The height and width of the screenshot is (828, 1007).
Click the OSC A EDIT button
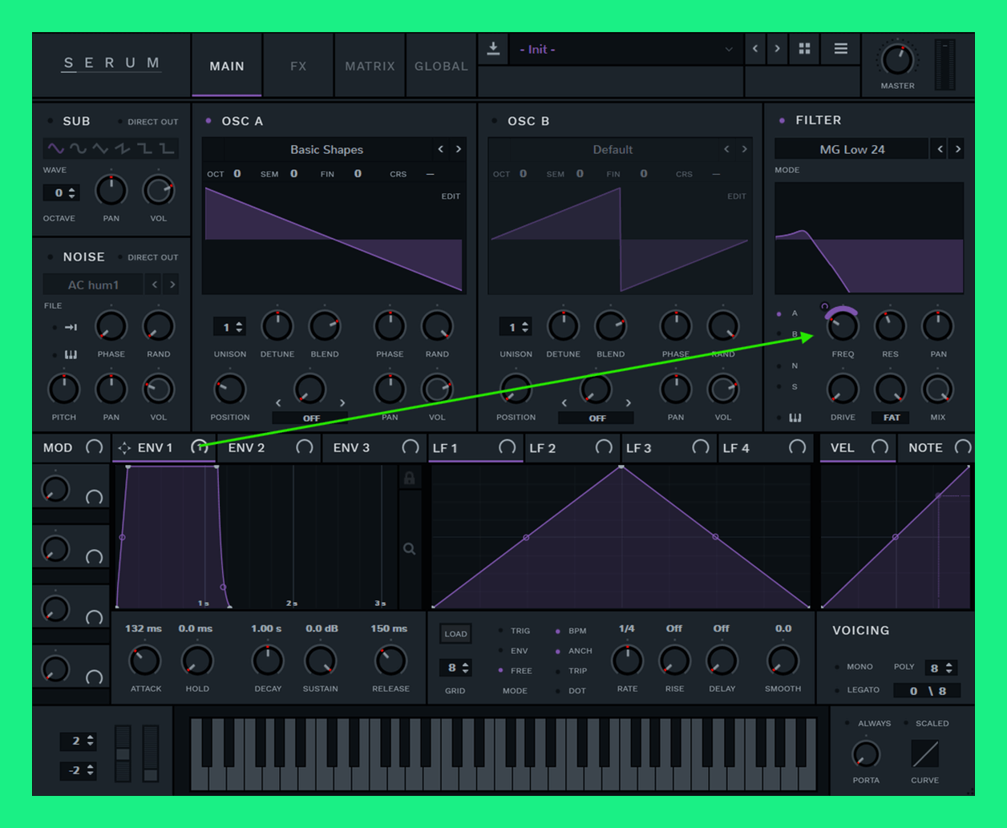tap(451, 196)
